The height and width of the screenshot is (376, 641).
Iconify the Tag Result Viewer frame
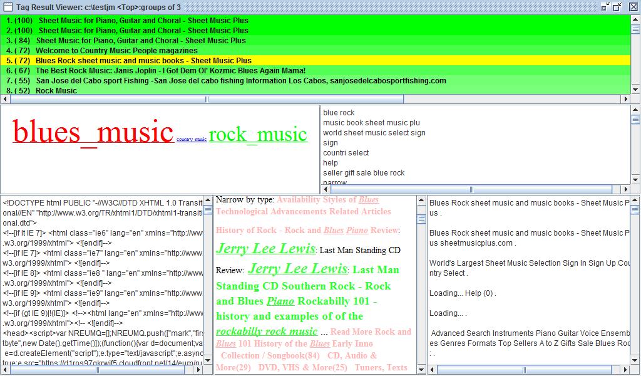pyautogui.click(x=605, y=7)
